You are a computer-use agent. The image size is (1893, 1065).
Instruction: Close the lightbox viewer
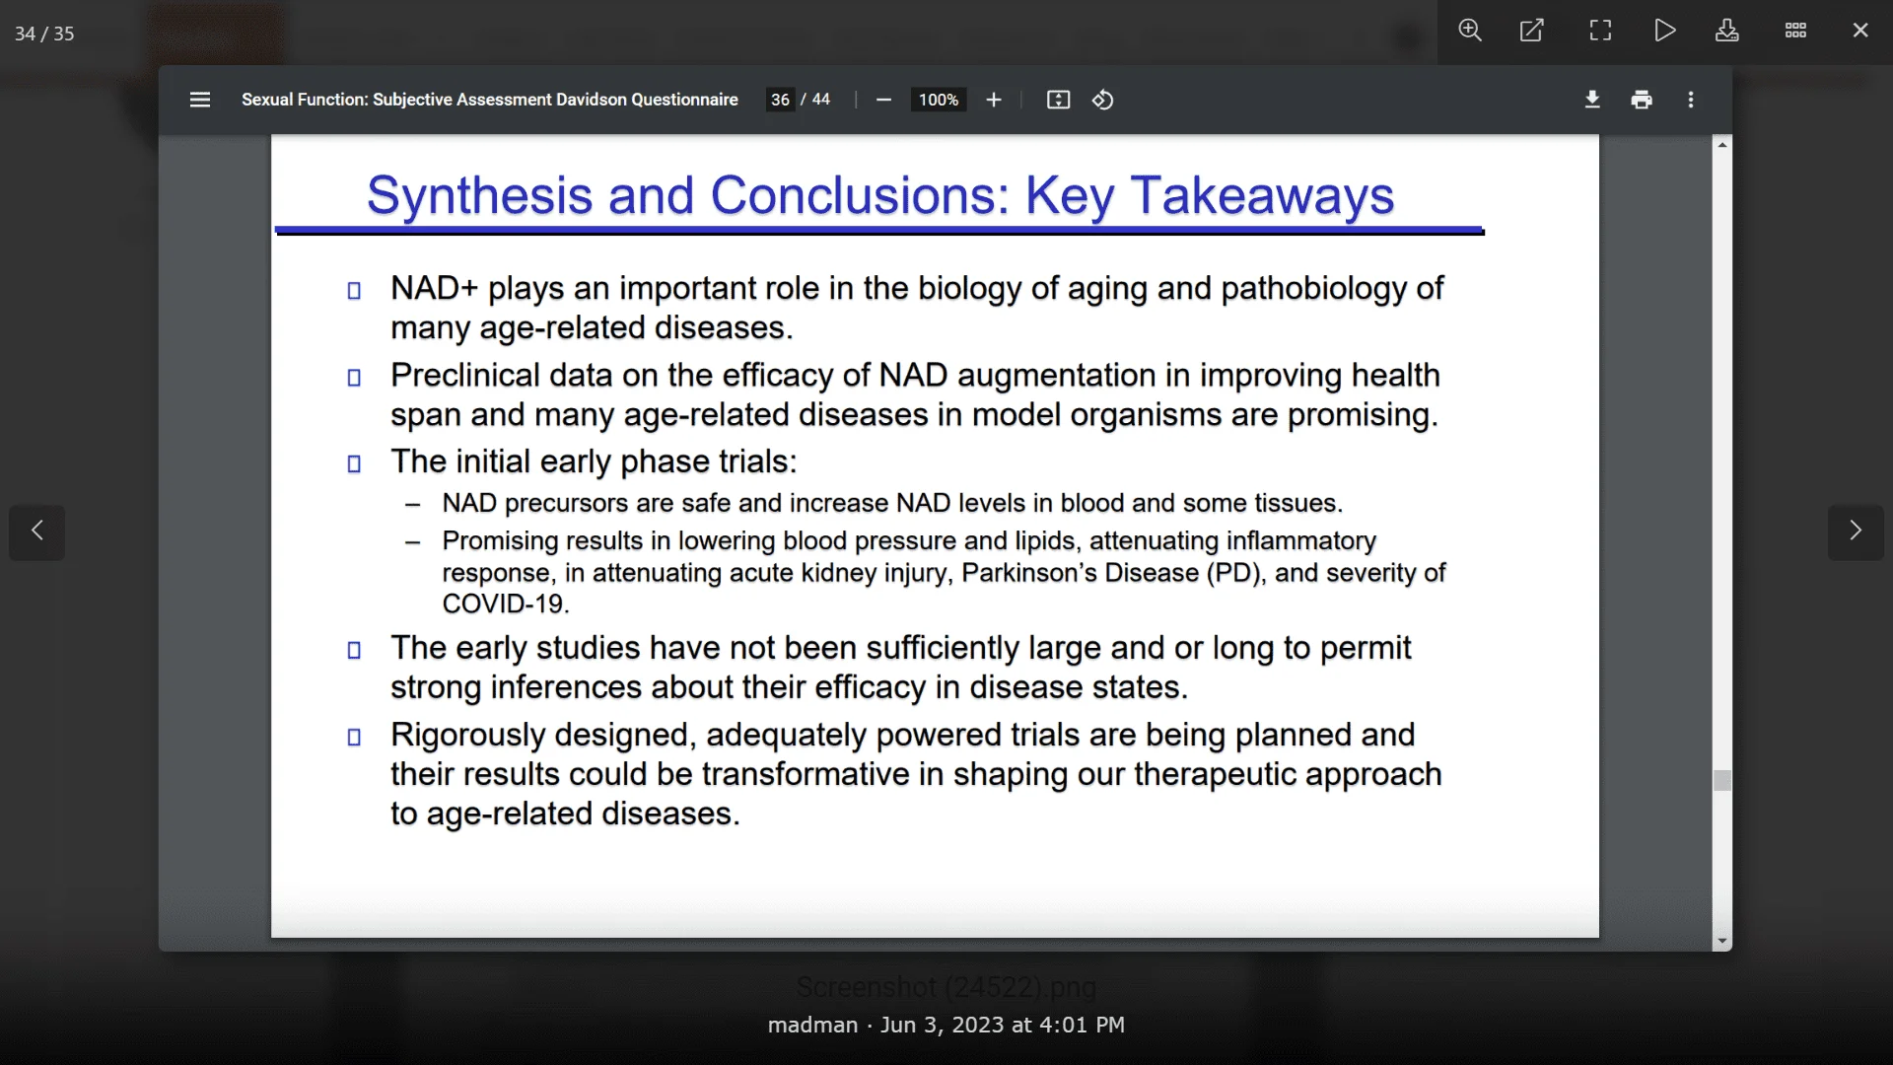click(x=1860, y=31)
